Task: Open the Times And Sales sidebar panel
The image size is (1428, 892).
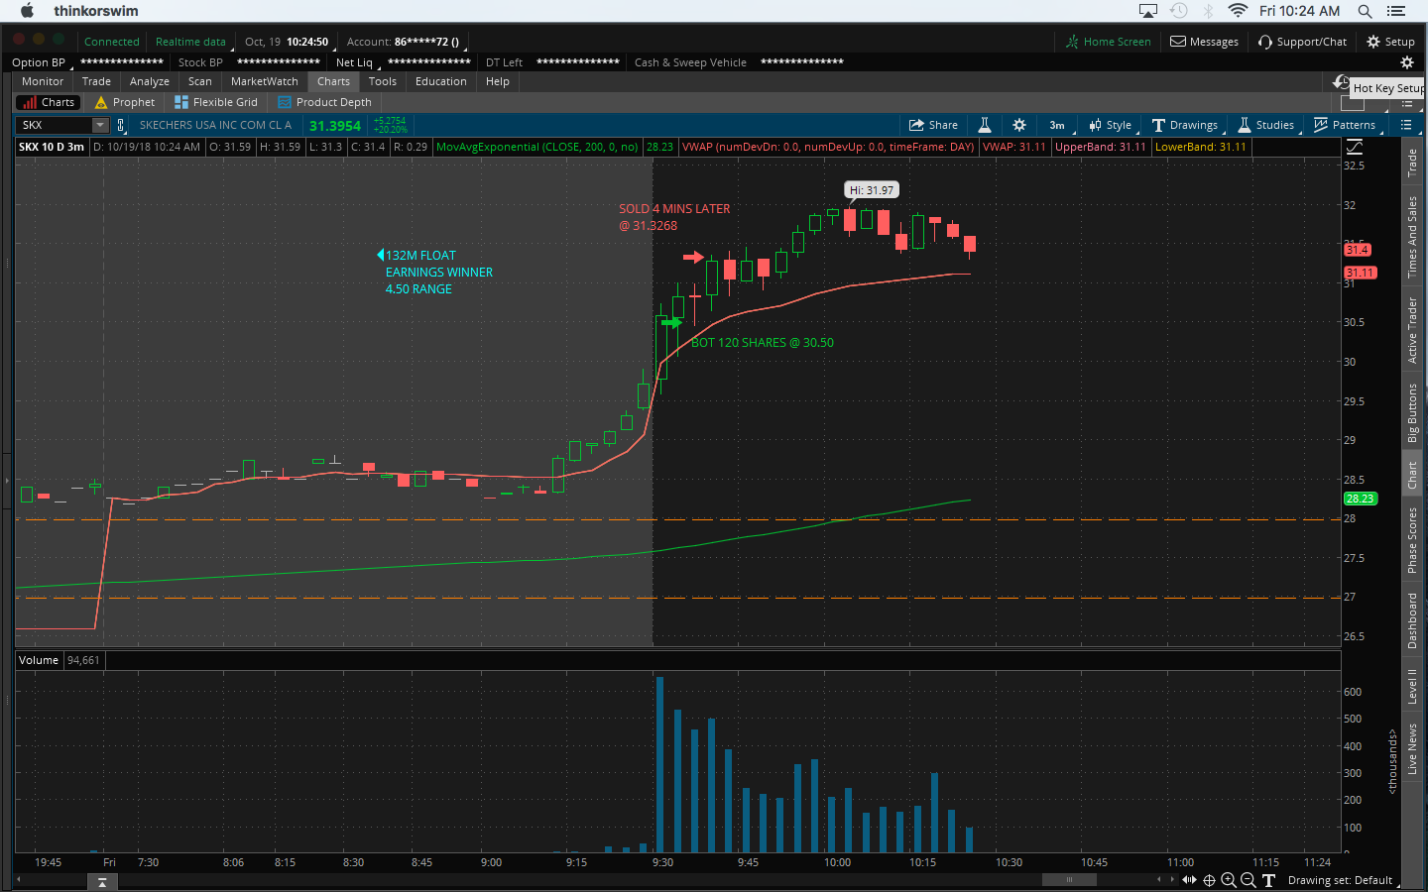Action: (1412, 236)
